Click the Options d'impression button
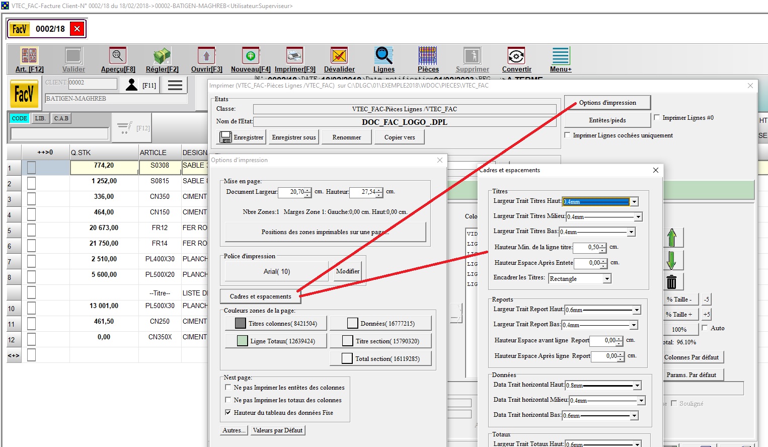The image size is (768, 447). tap(607, 102)
